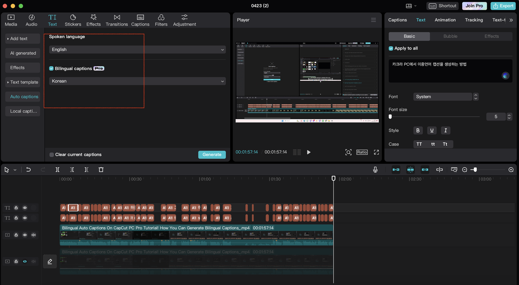Image resolution: width=519 pixels, height=285 pixels.
Task: Click the player focus capture icon
Action: click(348, 152)
